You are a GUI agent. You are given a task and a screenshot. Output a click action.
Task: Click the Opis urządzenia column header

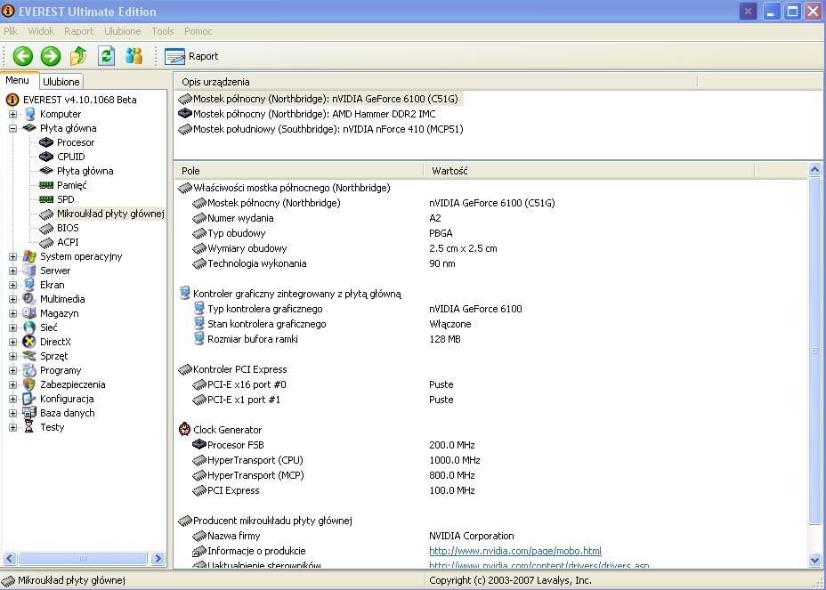tap(435, 82)
